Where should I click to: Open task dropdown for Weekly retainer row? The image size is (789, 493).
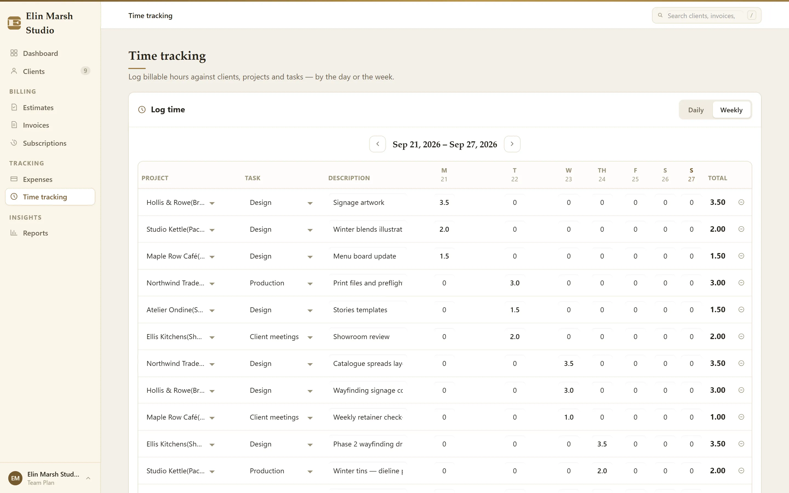281,417
